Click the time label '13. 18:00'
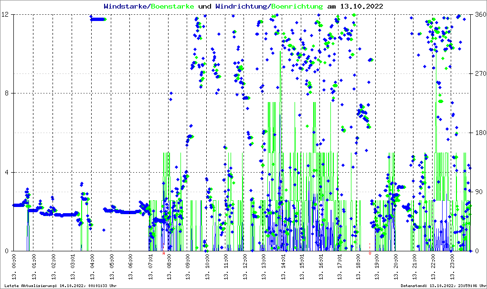 coord(358,267)
